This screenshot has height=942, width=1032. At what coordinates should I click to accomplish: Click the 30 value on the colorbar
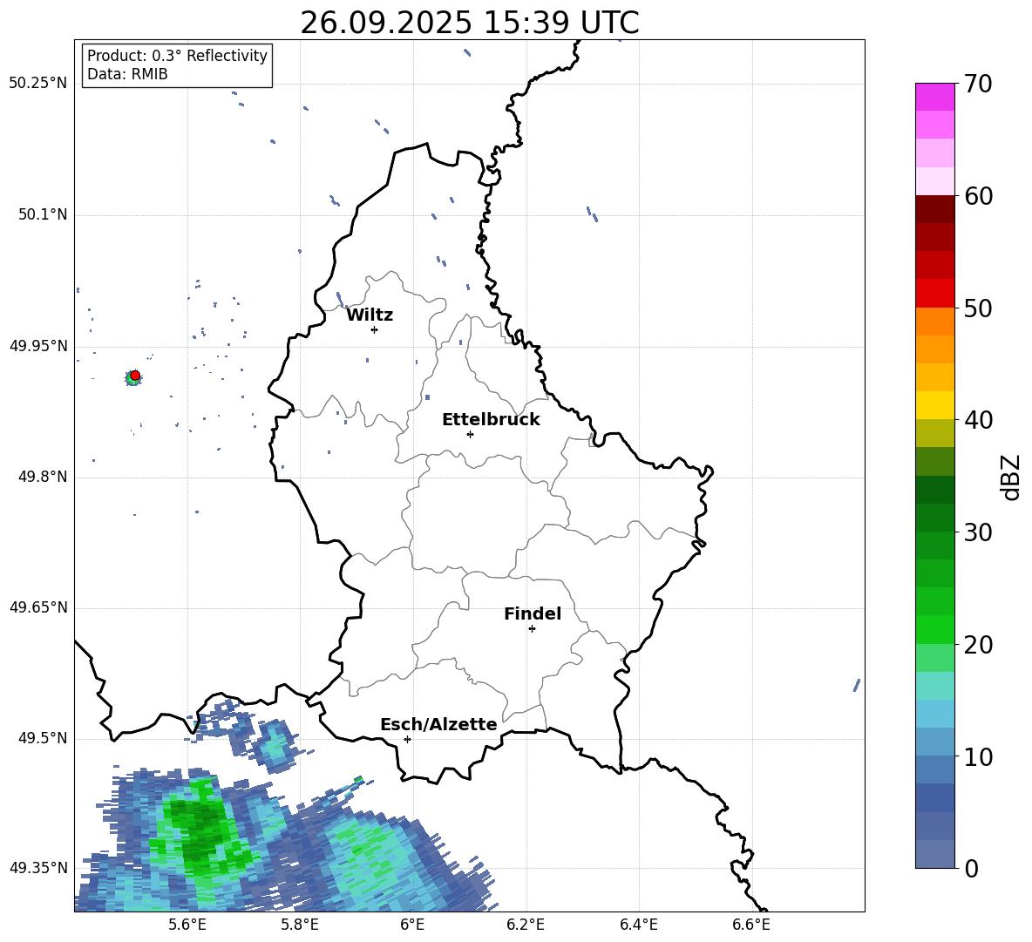click(978, 532)
